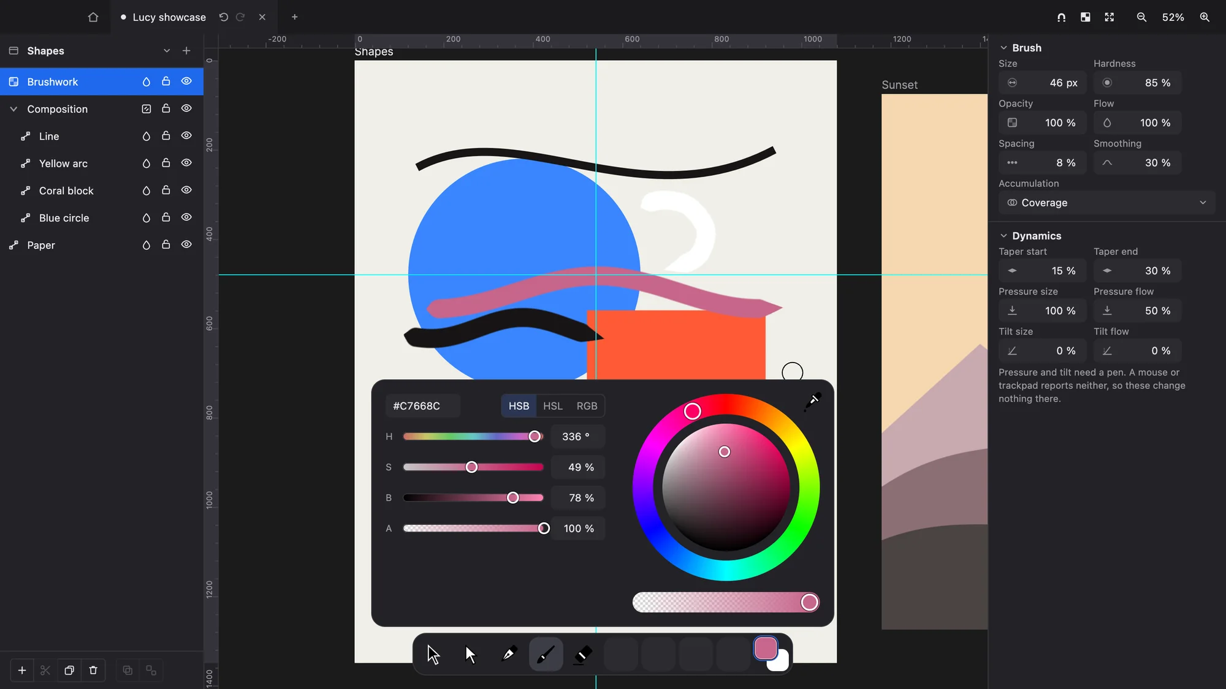The height and width of the screenshot is (689, 1226).
Task: Add a new artboard with plus
Action: (x=186, y=51)
